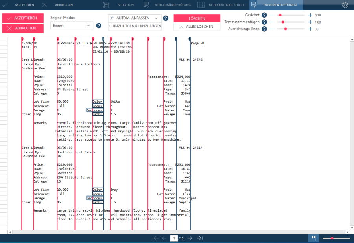This screenshot has height=243, width=354.
Task: Click the red LÖSCHEN button
Action: pyautogui.click(x=197, y=18)
